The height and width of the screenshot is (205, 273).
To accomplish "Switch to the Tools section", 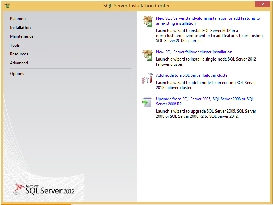I will (15, 45).
